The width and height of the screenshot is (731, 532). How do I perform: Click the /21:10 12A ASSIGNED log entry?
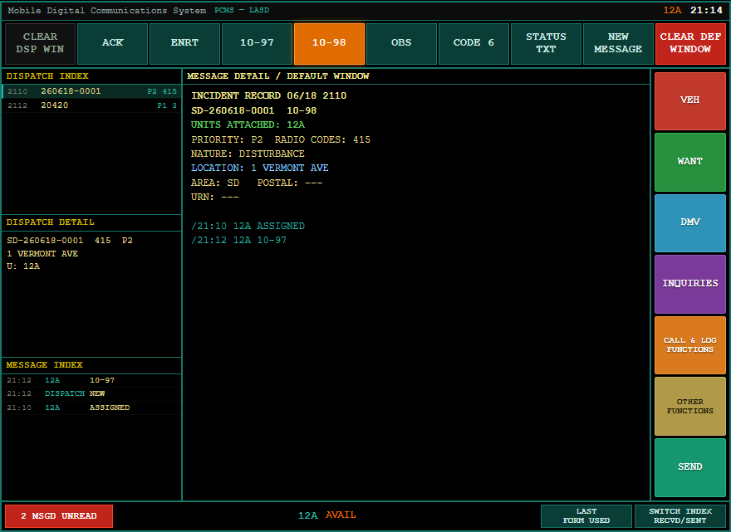coord(248,226)
